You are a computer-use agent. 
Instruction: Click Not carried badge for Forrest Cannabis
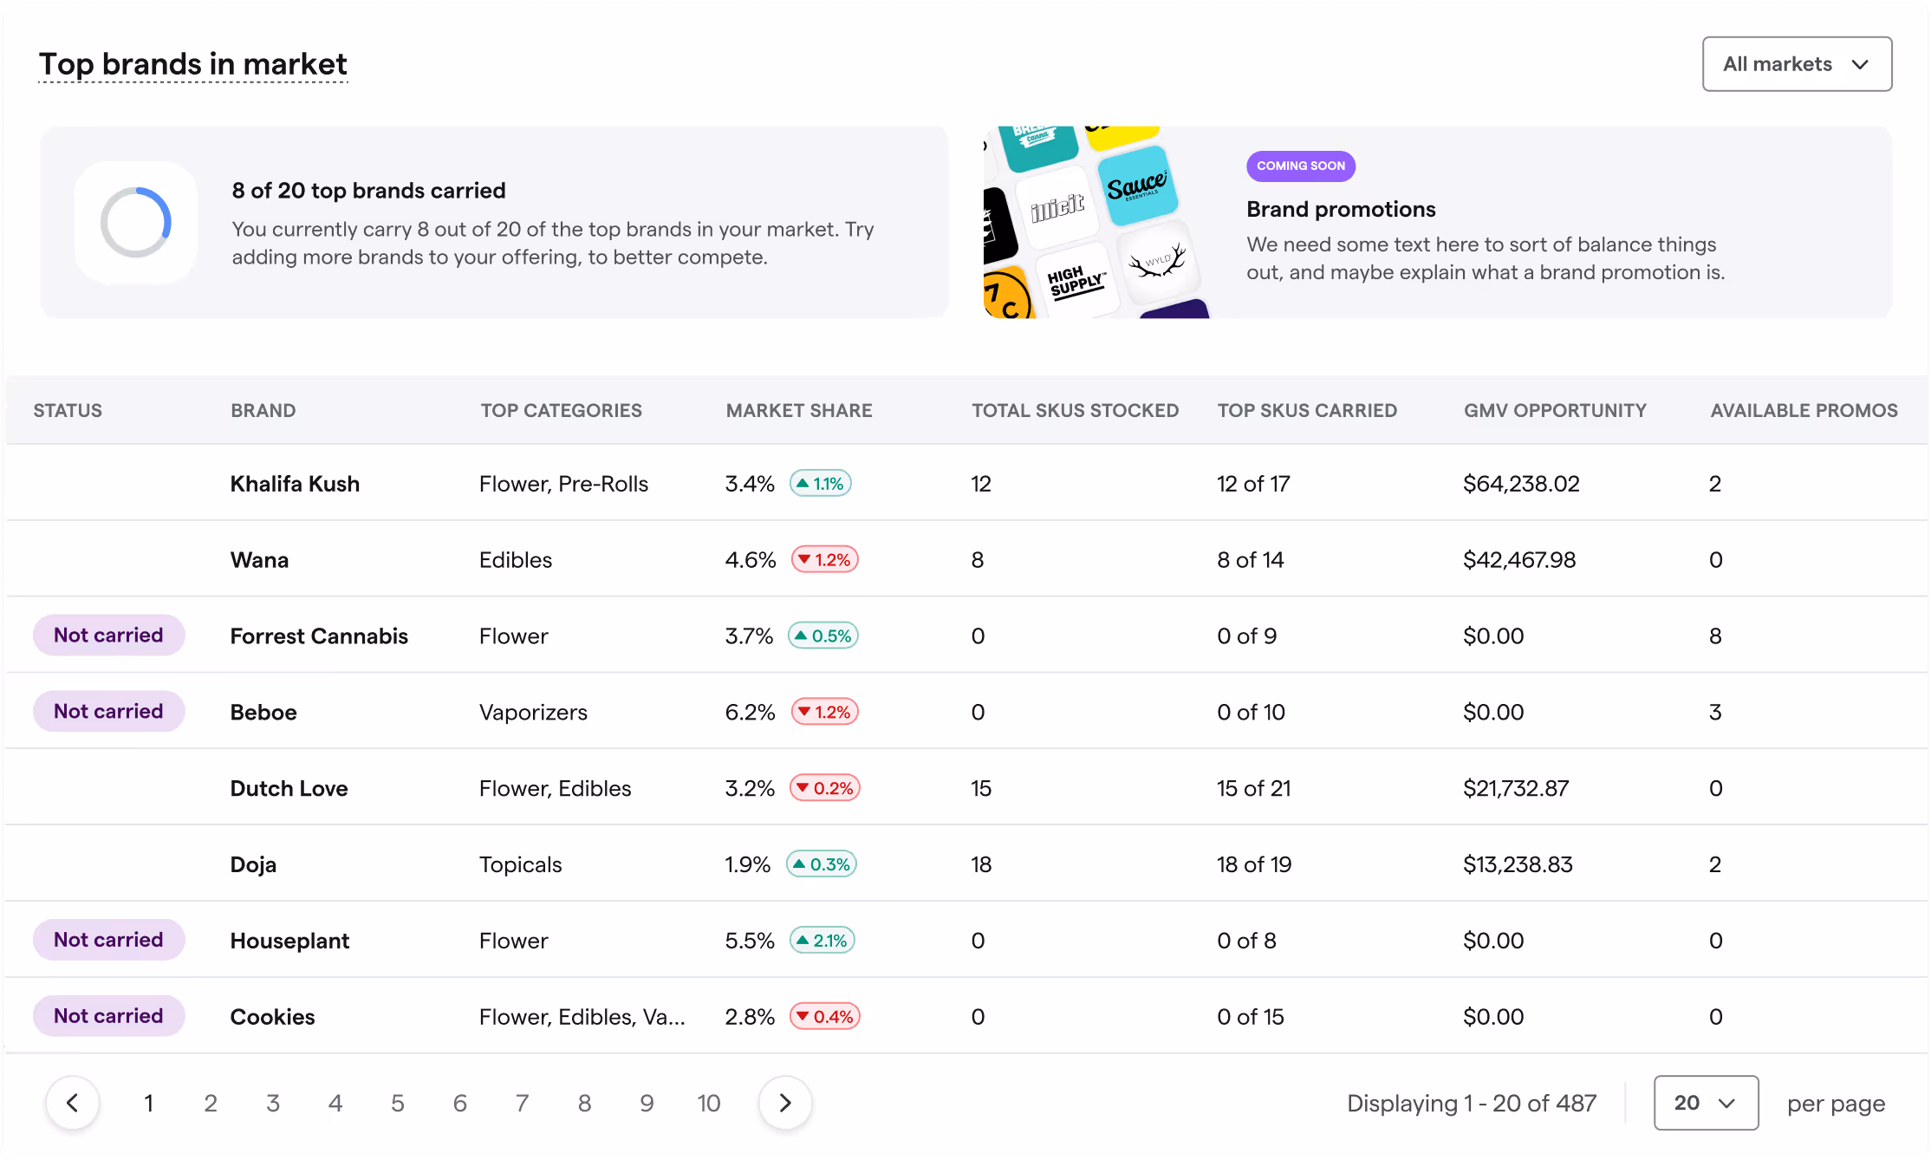[108, 635]
